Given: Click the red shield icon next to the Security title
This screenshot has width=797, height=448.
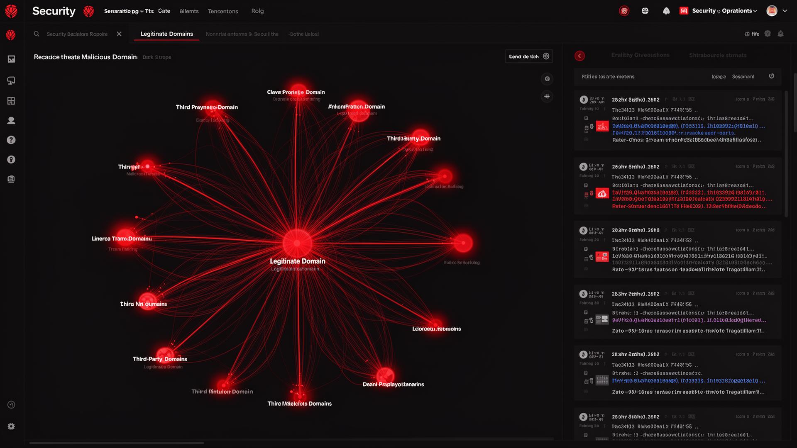Looking at the screenshot, I should tap(88, 11).
